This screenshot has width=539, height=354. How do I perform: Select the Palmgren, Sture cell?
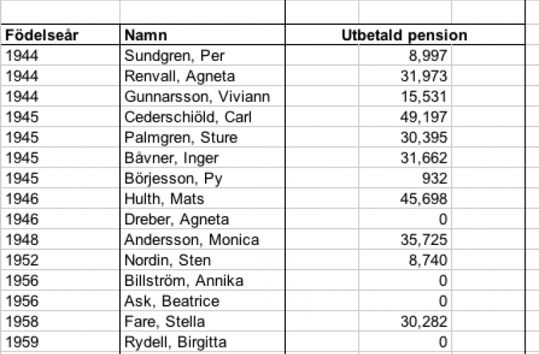[181, 137]
